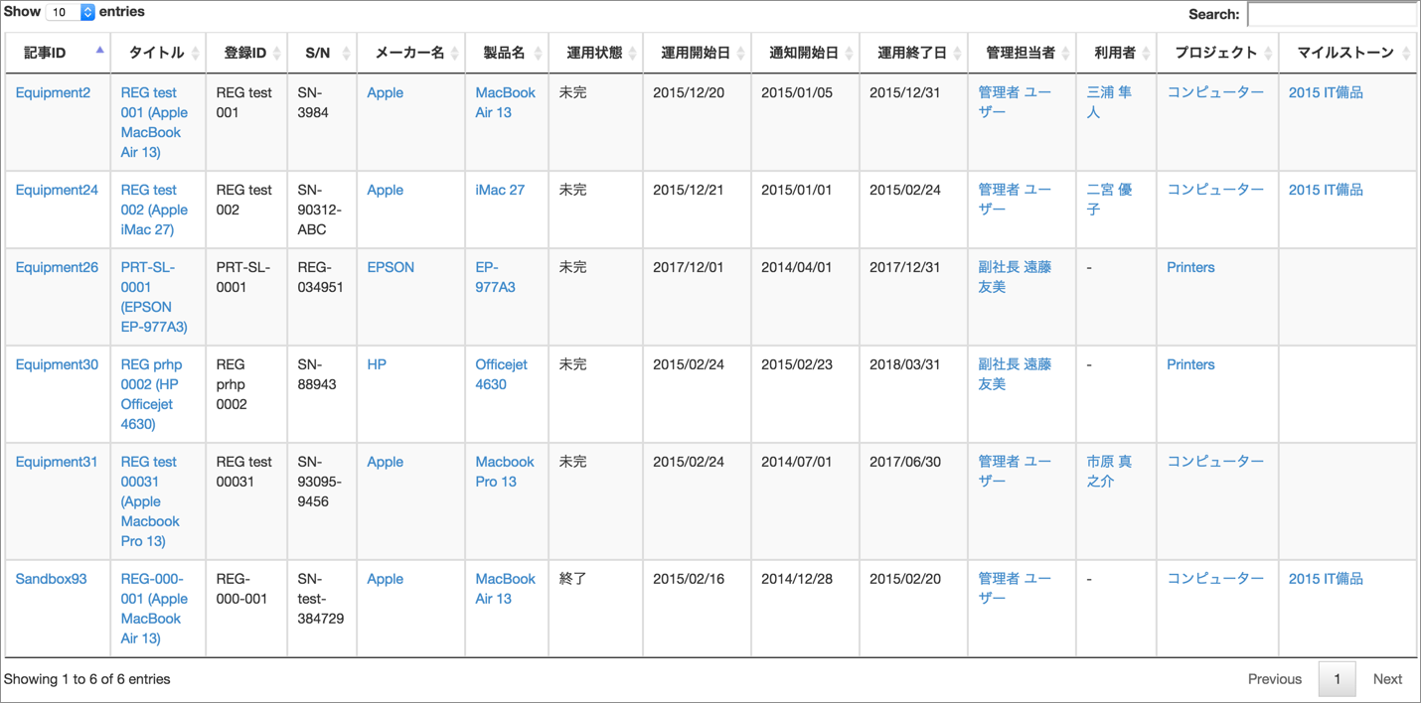The image size is (1421, 703).
Task: Click the EPSON maker link
Action: tap(391, 267)
